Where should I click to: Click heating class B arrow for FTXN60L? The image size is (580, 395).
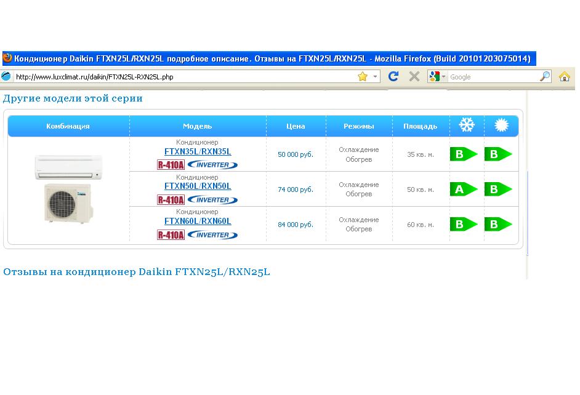pos(498,225)
